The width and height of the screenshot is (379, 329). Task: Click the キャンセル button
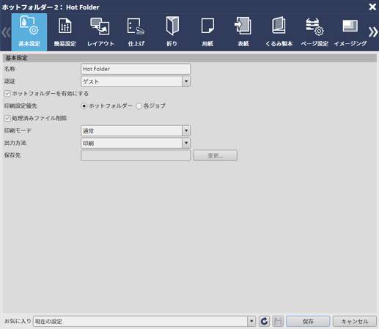(x=355, y=321)
